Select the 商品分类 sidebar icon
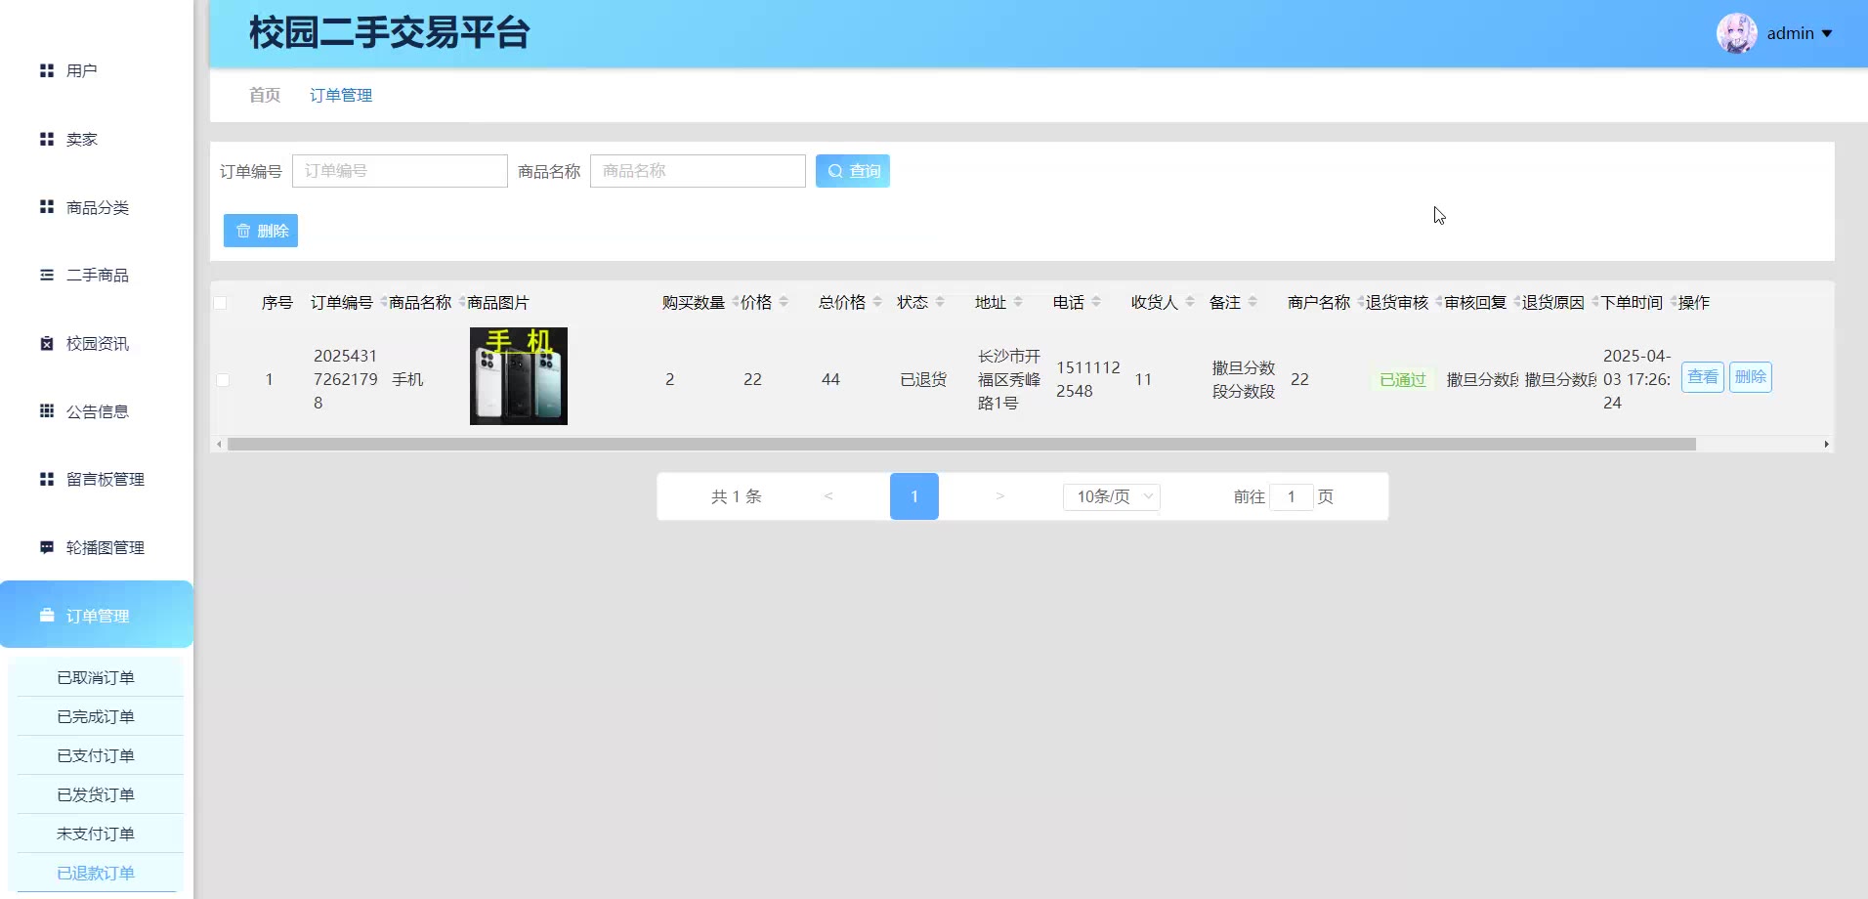This screenshot has height=899, width=1868. click(46, 207)
